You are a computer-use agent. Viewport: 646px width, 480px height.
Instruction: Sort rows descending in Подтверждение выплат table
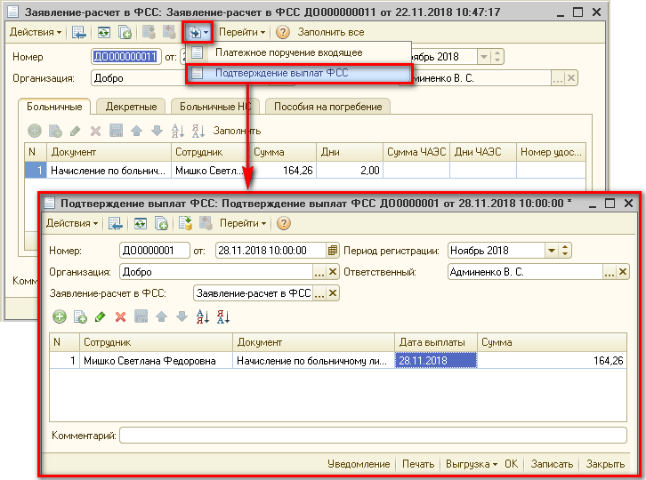tap(222, 316)
